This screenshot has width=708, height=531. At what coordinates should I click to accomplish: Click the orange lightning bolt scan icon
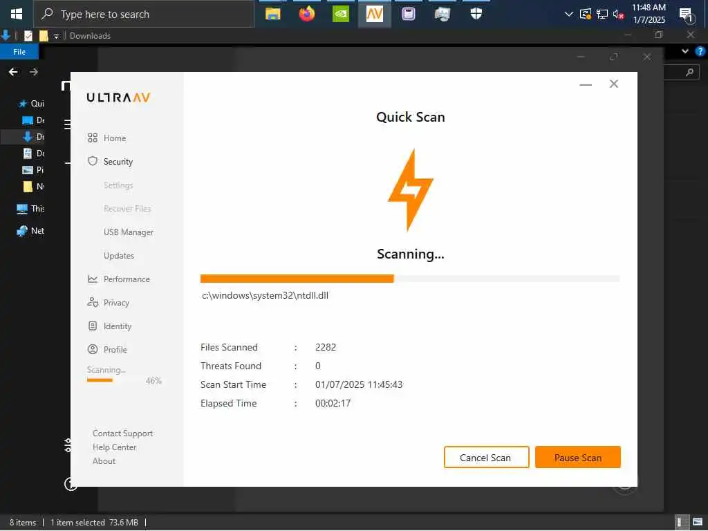411,191
